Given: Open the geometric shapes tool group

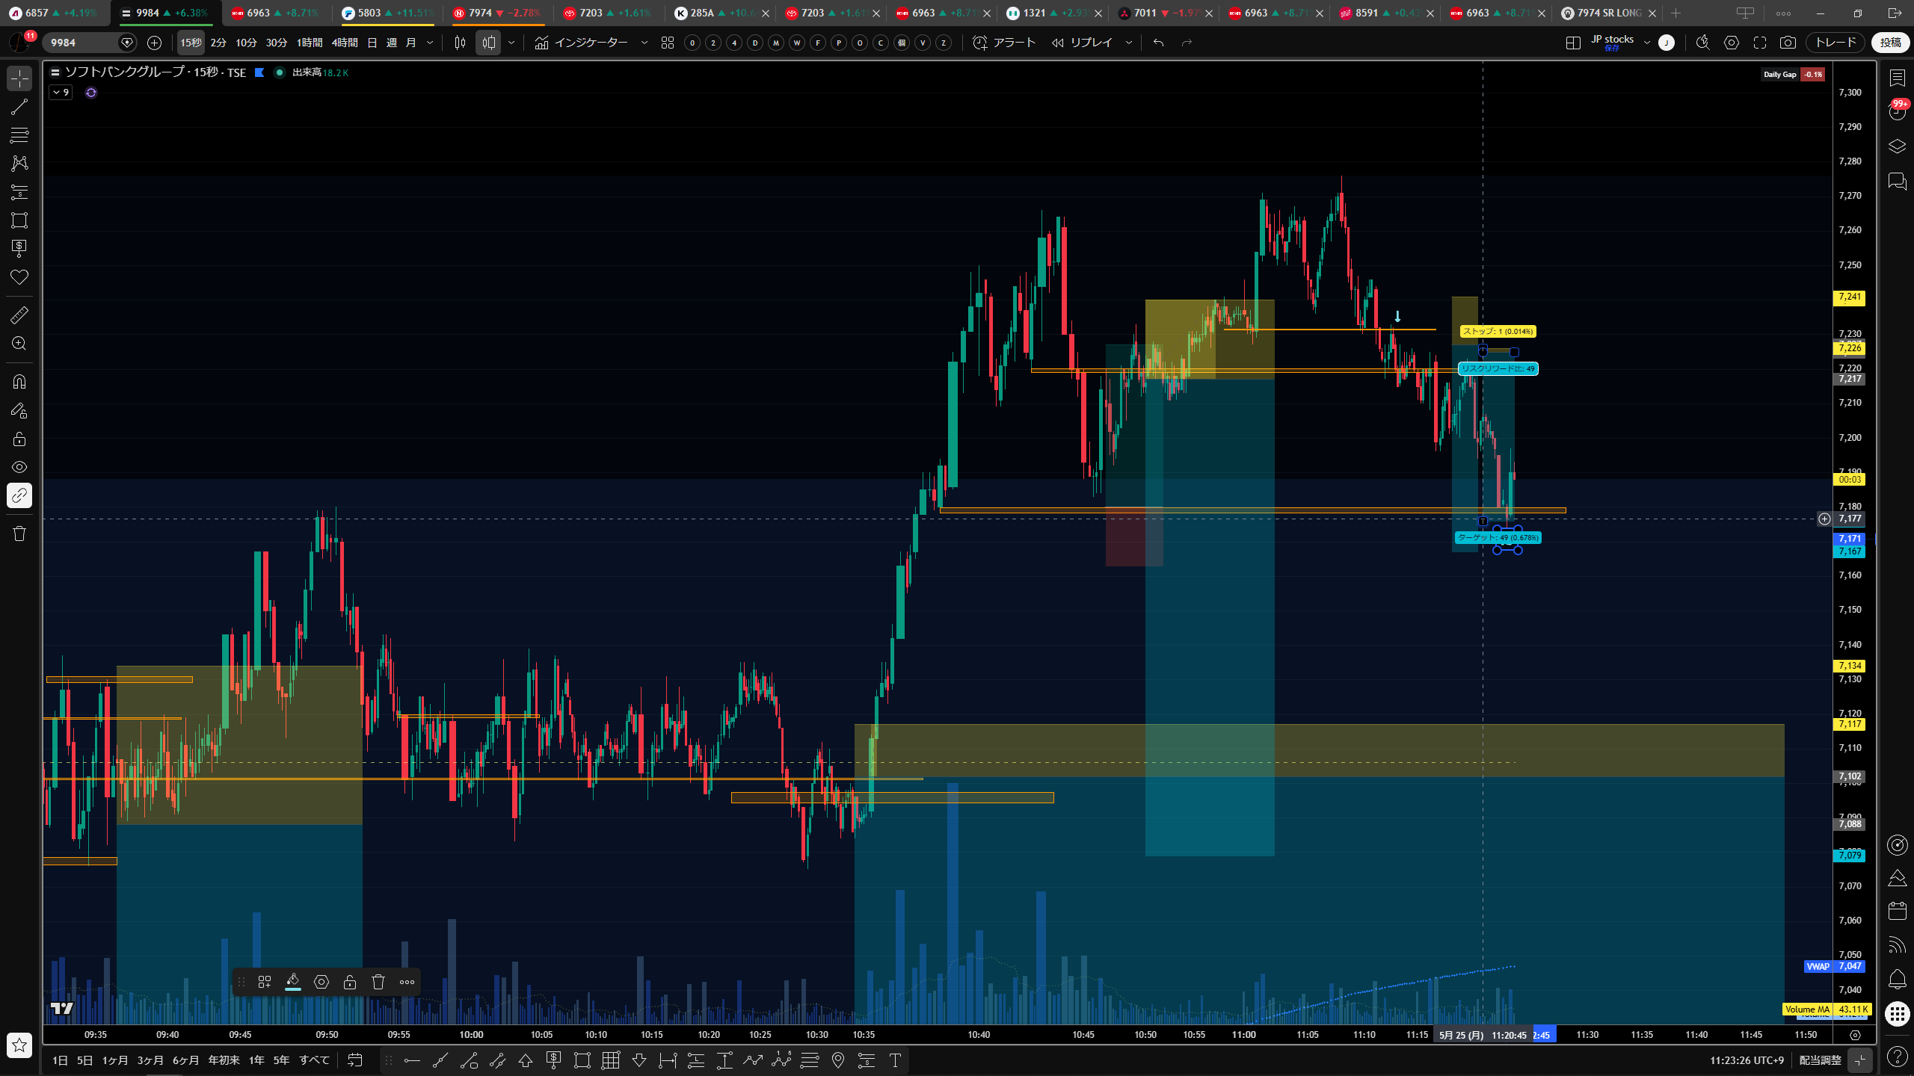Looking at the screenshot, I should click(x=19, y=220).
